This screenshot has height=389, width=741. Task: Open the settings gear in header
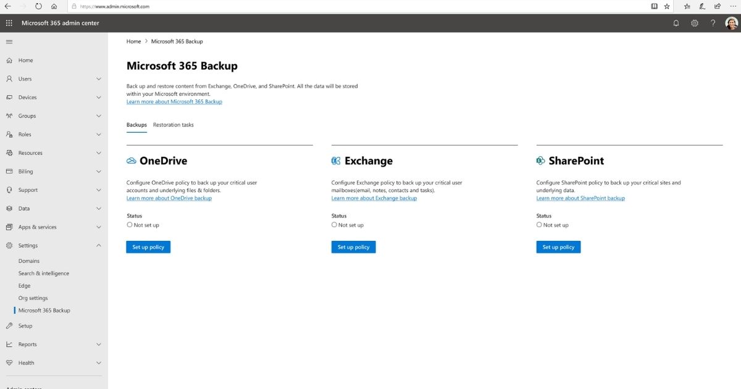click(695, 23)
